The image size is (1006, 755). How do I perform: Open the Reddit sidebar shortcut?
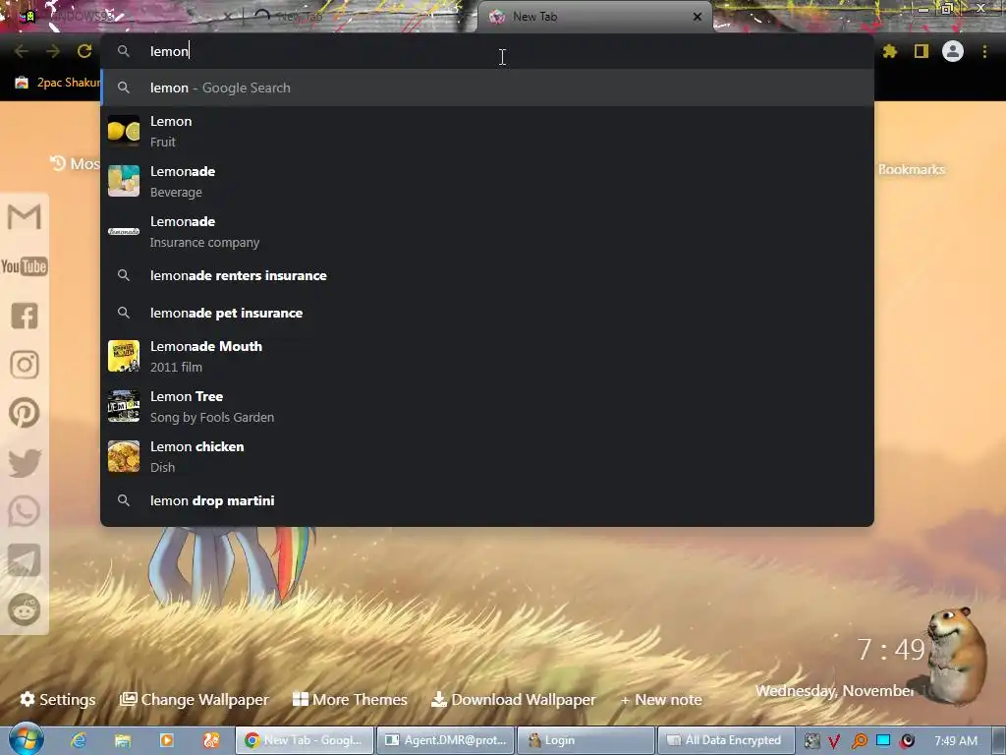(25, 610)
